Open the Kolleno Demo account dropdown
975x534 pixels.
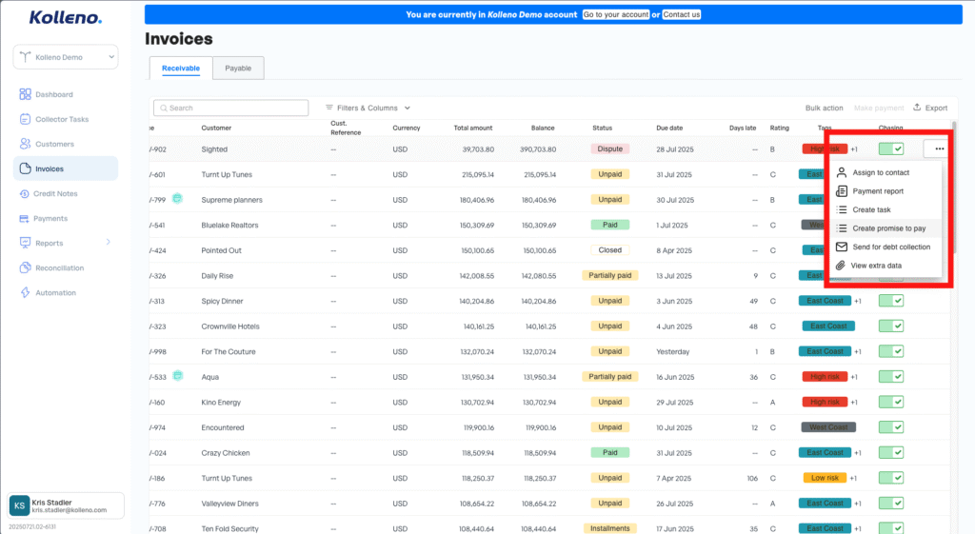coord(66,58)
